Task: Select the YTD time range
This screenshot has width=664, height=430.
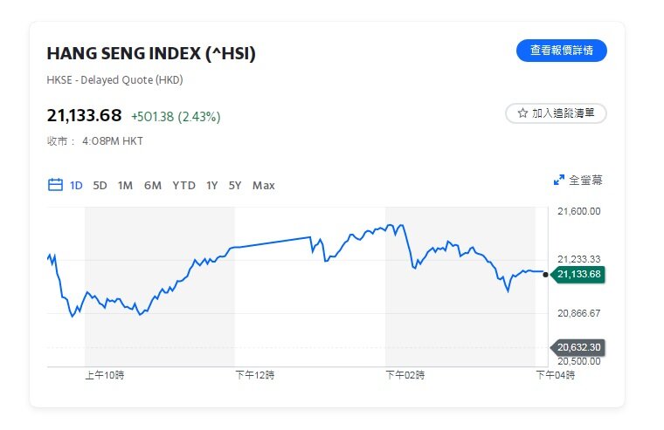Action: pos(183,185)
